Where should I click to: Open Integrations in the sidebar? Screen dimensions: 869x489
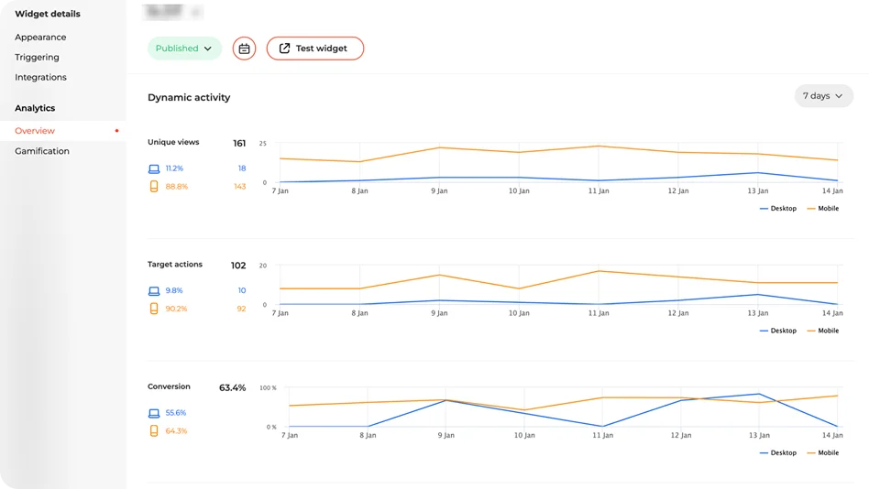(x=40, y=78)
